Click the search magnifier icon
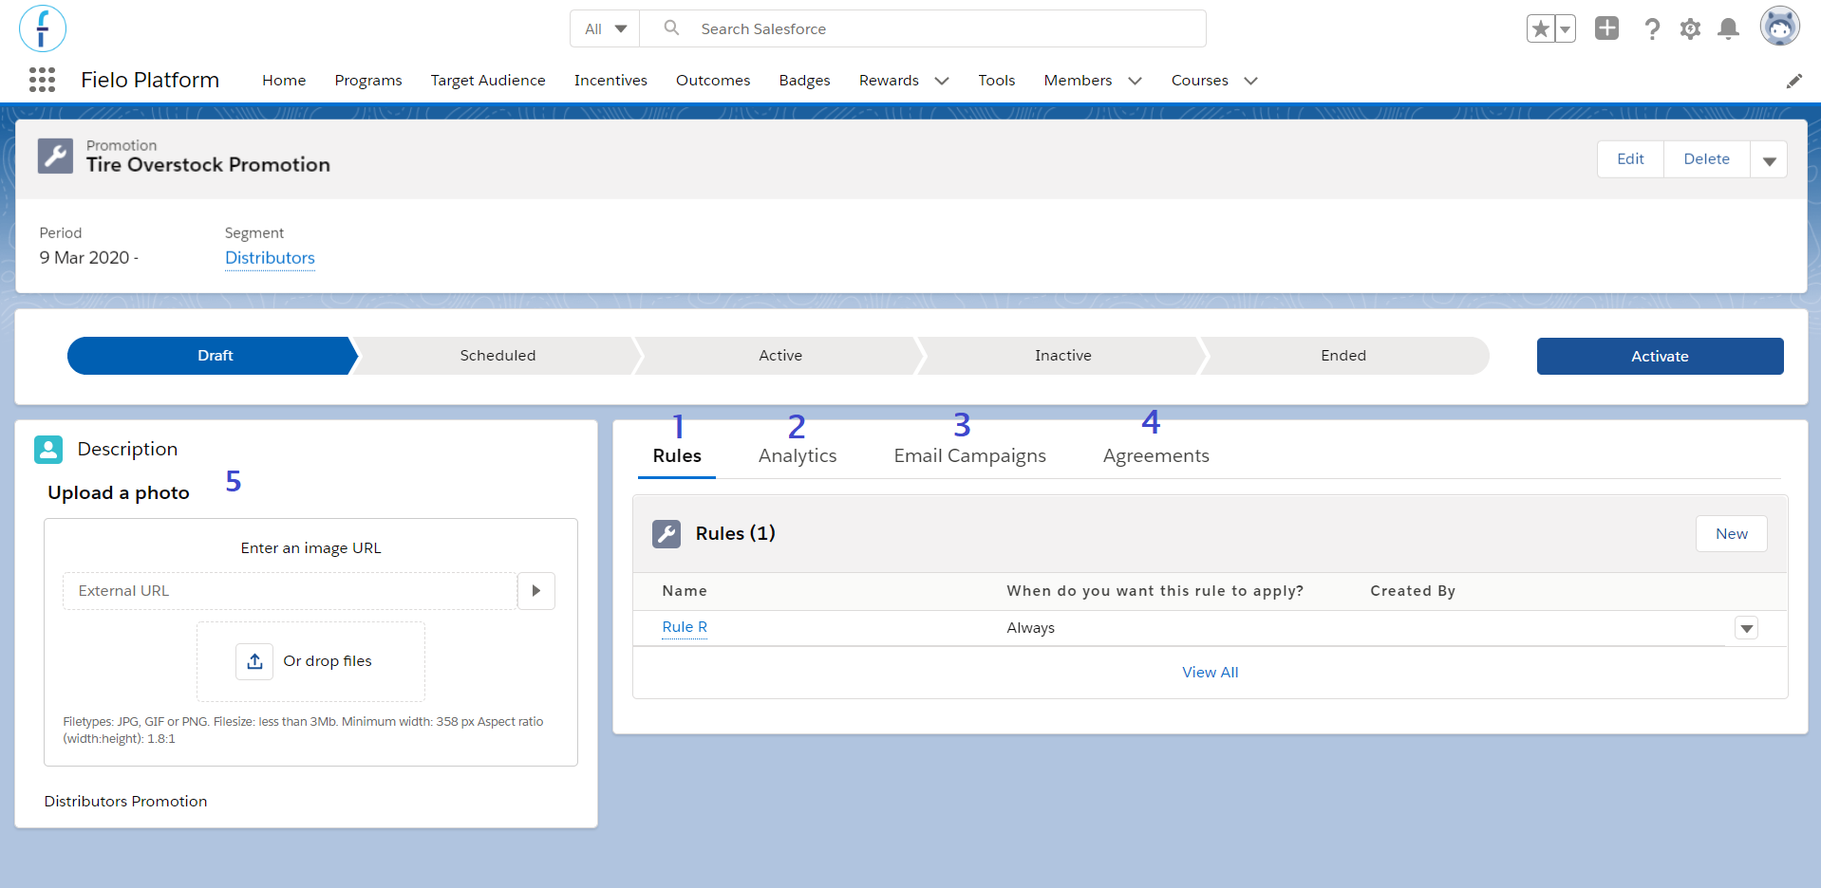 point(671,28)
